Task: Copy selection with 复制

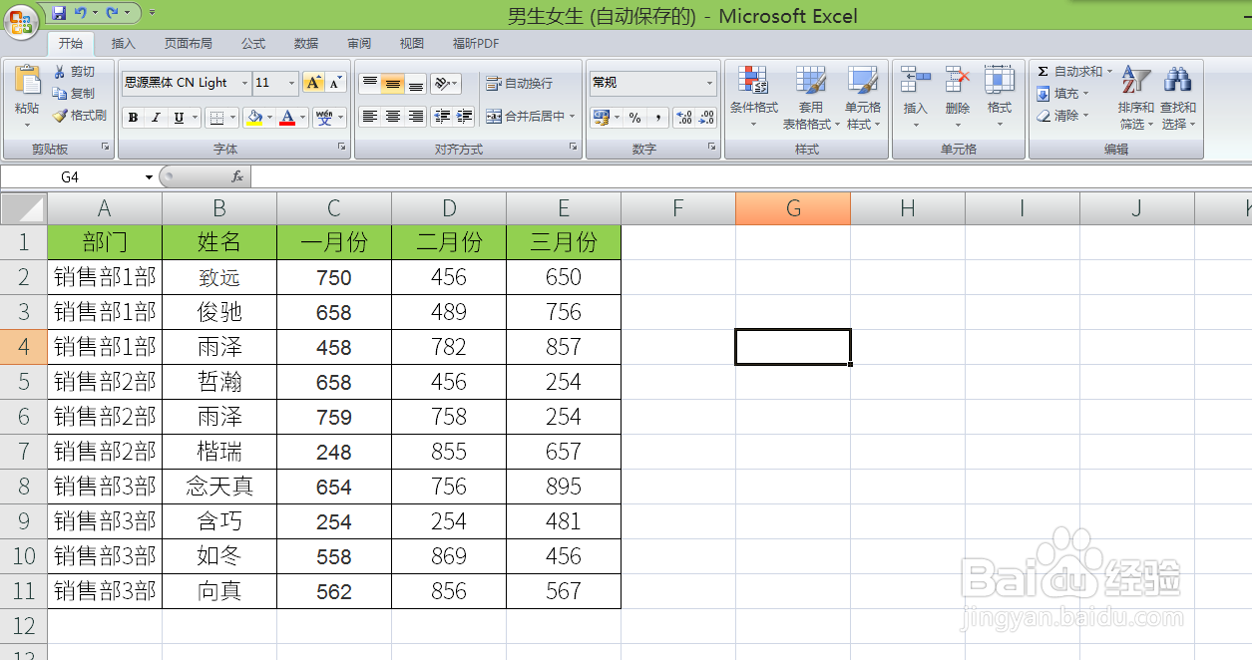Action: point(76,94)
